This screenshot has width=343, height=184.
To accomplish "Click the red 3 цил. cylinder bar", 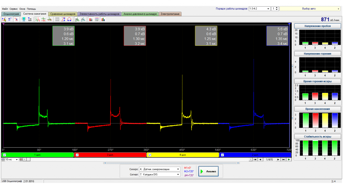I will (x=110, y=155).
